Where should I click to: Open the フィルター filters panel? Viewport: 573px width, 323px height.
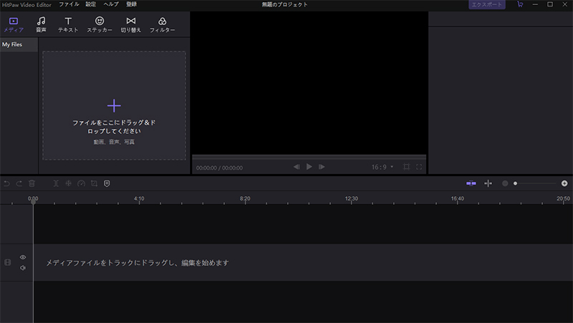point(162,25)
